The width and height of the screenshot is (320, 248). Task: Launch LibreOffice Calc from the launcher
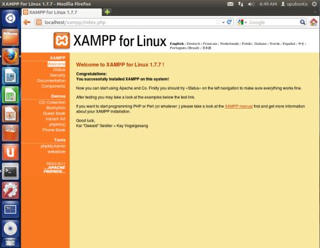point(10,95)
